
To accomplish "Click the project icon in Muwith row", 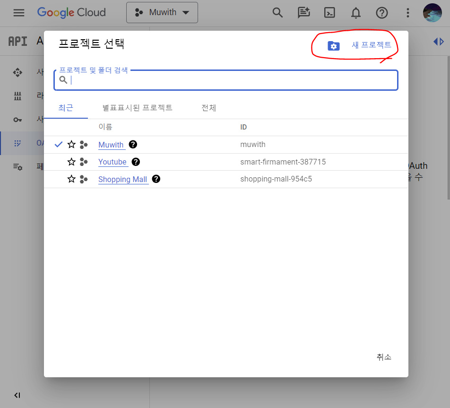I will (x=84, y=145).
